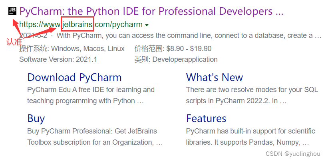Open the Buy sitelink

[36, 118]
